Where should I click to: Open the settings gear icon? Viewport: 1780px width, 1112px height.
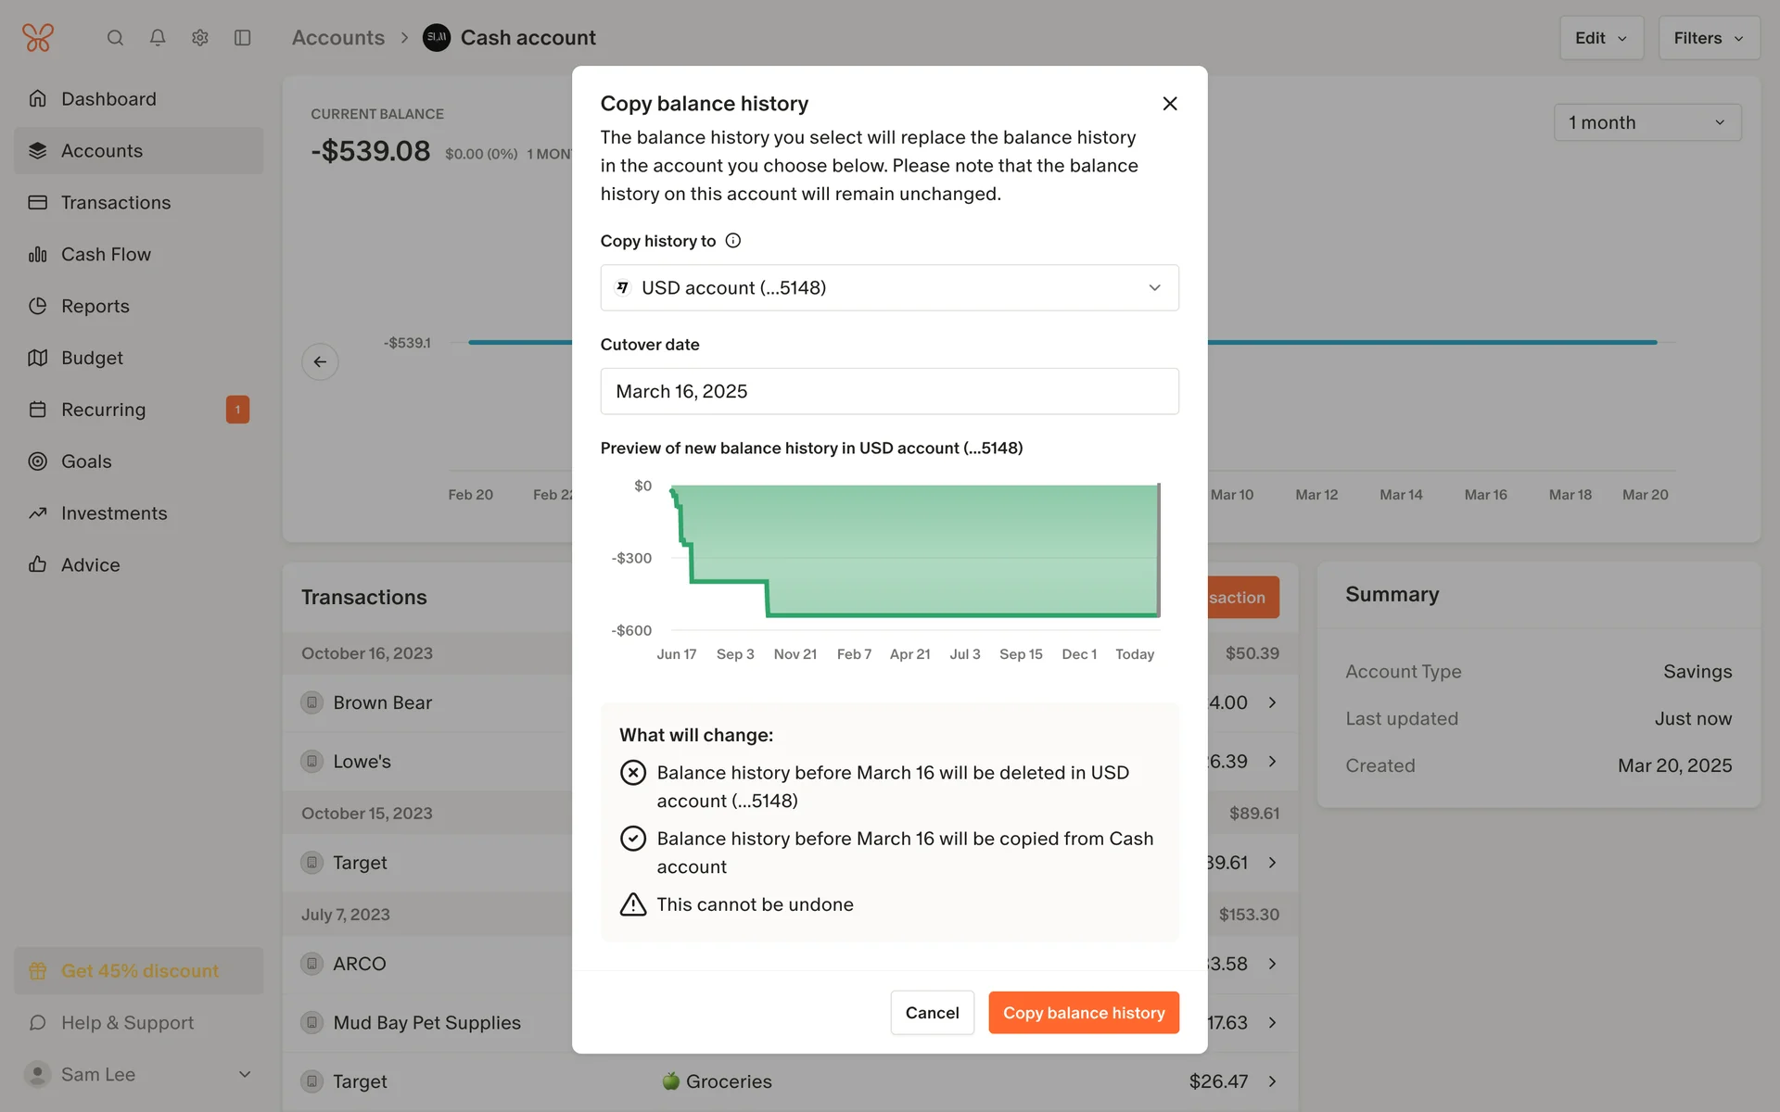pyautogui.click(x=200, y=38)
